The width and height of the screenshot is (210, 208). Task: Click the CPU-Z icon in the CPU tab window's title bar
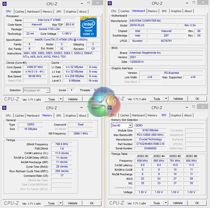(4, 4)
